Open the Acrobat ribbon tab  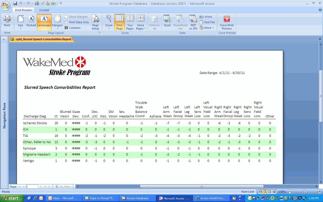44,10
